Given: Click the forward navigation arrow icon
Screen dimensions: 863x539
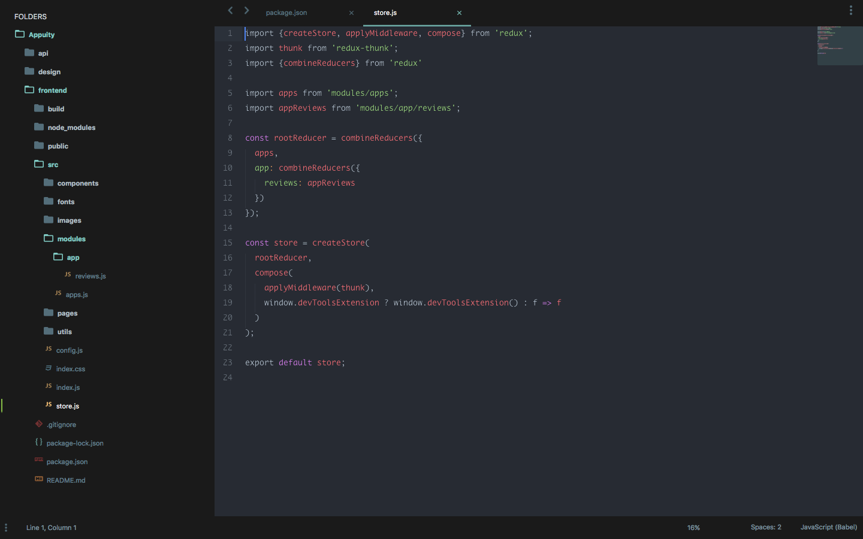Looking at the screenshot, I should coord(246,10).
